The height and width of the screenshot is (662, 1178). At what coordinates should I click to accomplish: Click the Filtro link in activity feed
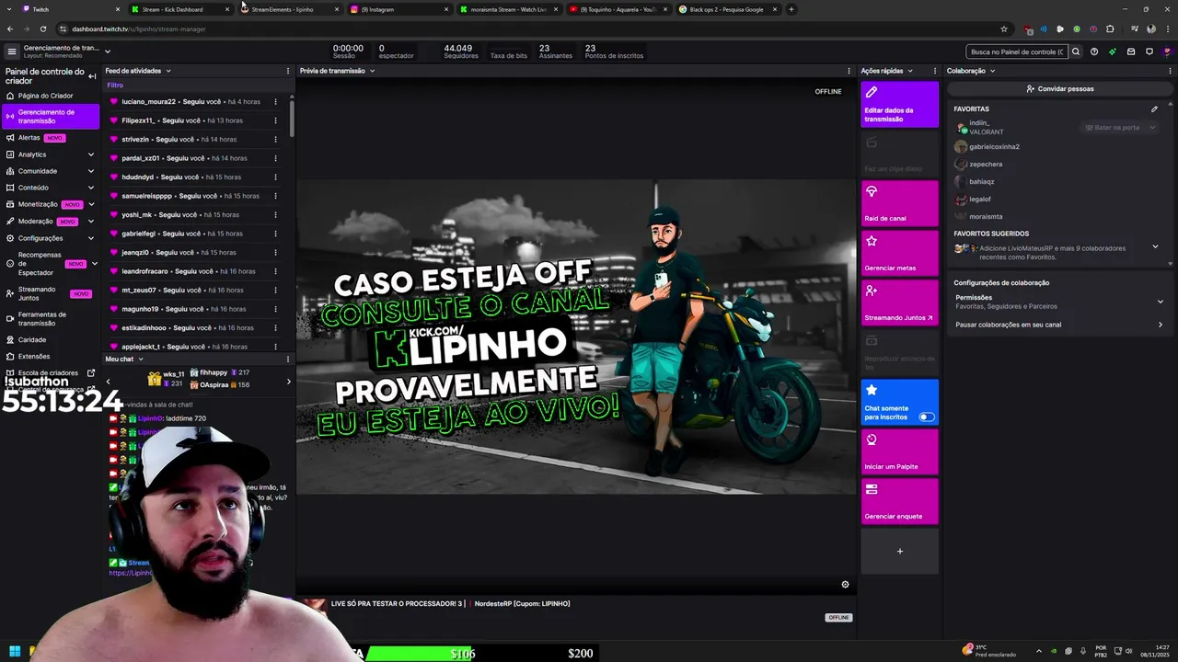tap(115, 86)
